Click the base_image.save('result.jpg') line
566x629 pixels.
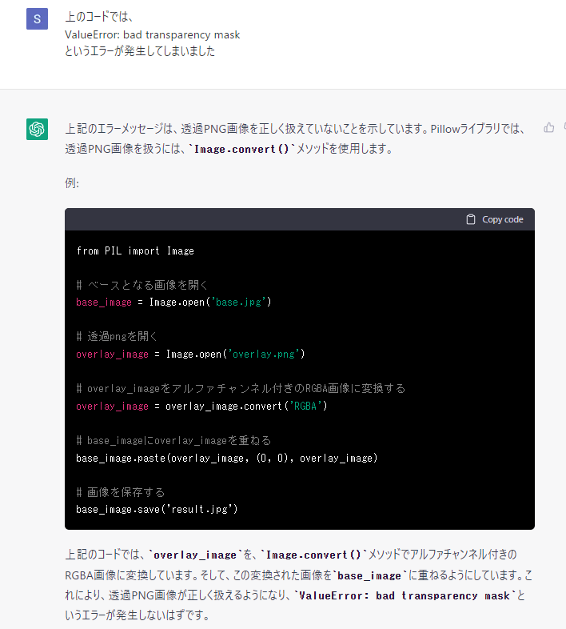point(157,510)
